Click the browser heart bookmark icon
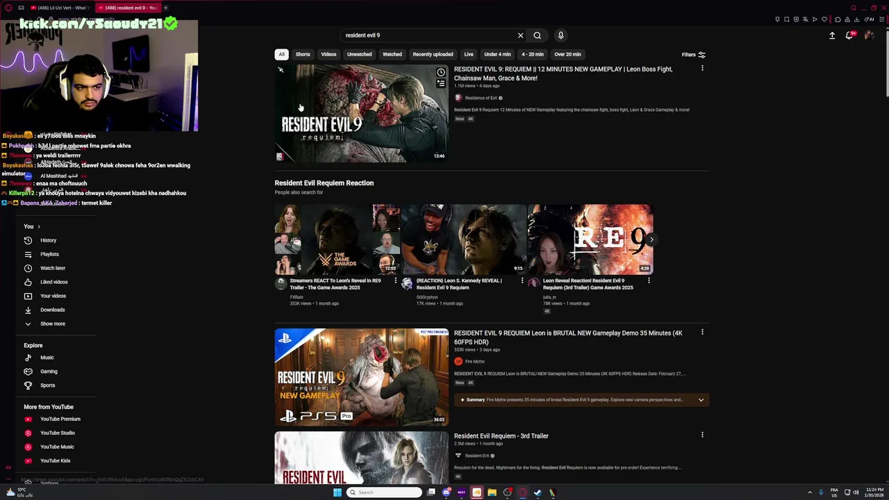The width and height of the screenshot is (889, 500). coord(824,19)
